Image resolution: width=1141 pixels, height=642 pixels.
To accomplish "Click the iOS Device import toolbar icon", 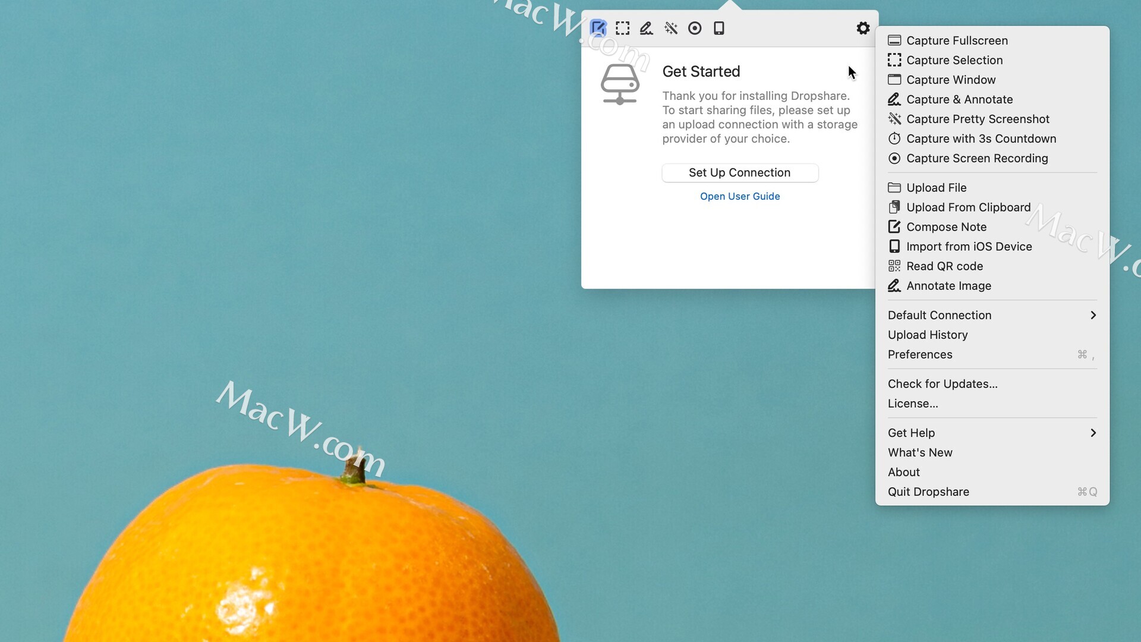I will click(x=719, y=28).
